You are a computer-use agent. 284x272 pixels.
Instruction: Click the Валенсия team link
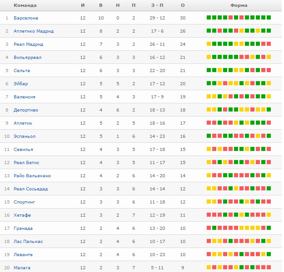tap(25, 97)
